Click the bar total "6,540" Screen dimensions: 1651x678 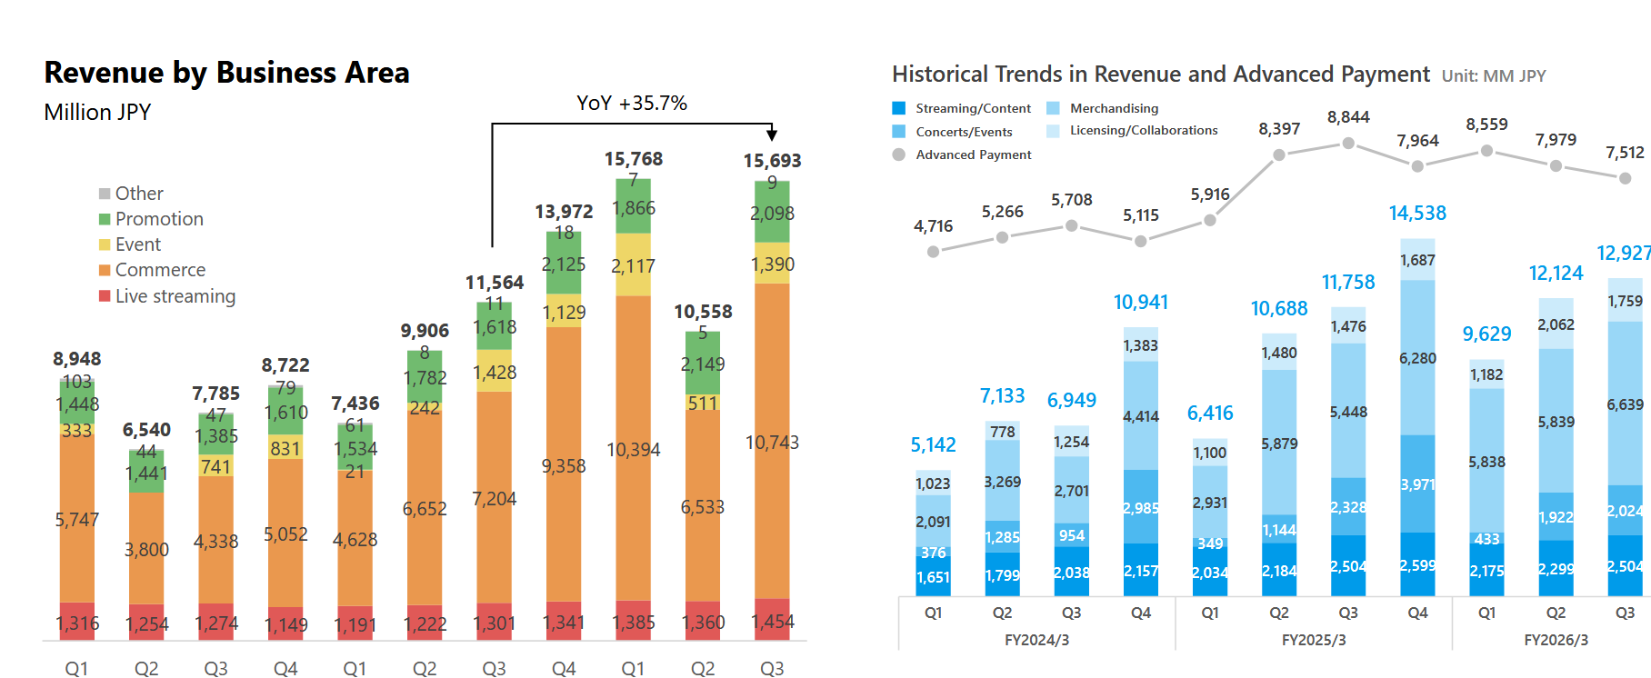[x=146, y=430]
